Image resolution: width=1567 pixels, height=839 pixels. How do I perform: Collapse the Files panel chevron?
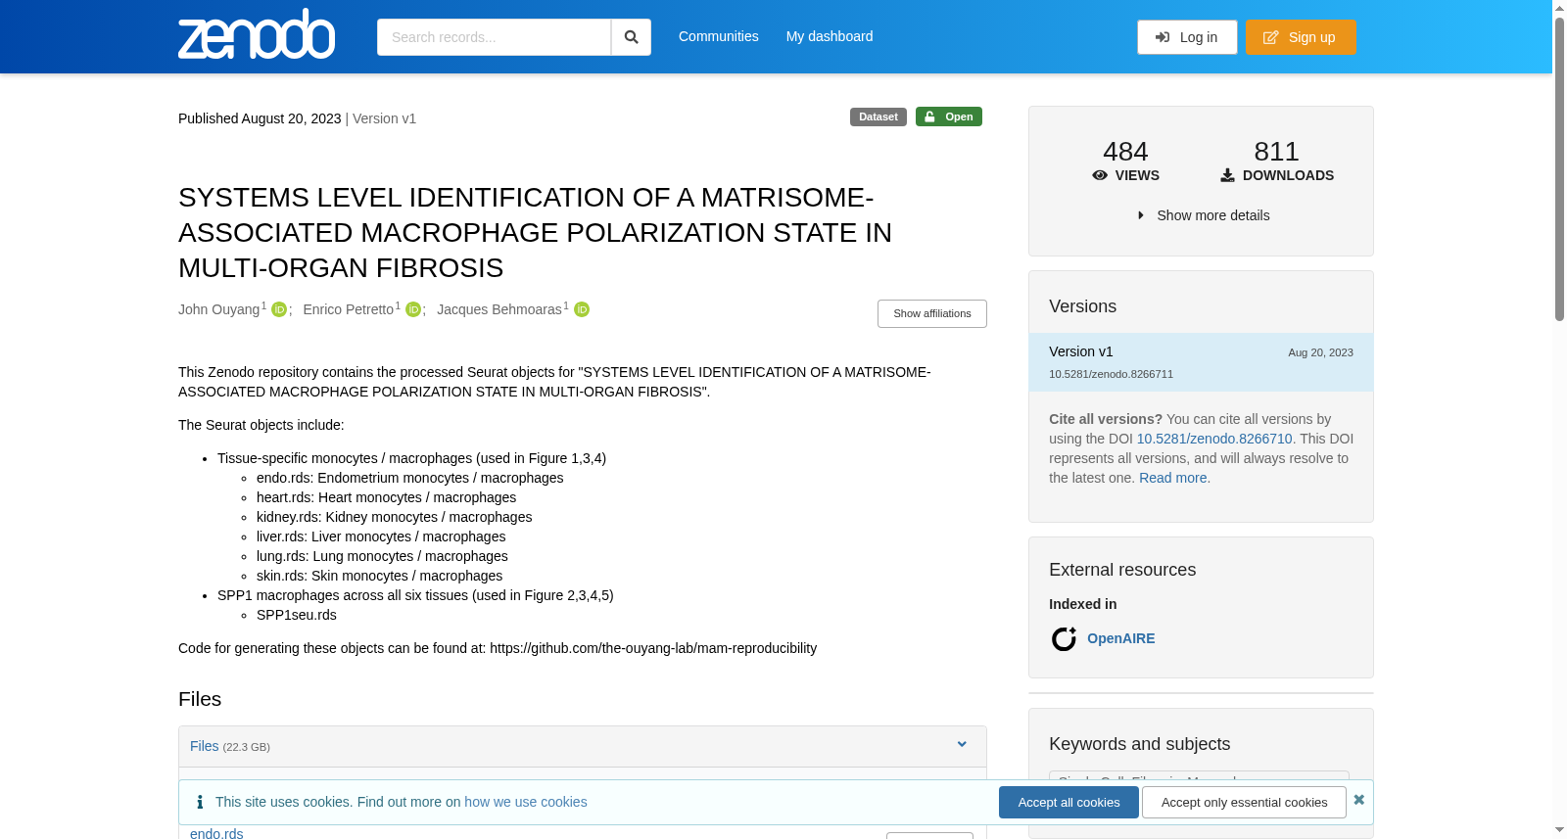(x=962, y=745)
